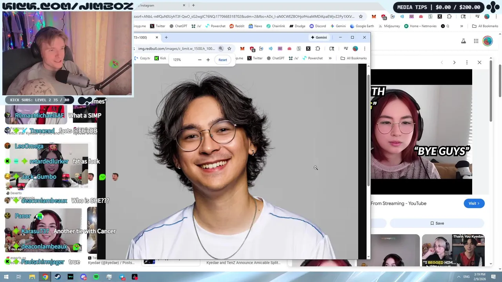Viewport: 502px width, 282px height.
Task: Open Steam from taskbar
Action: [58, 277]
